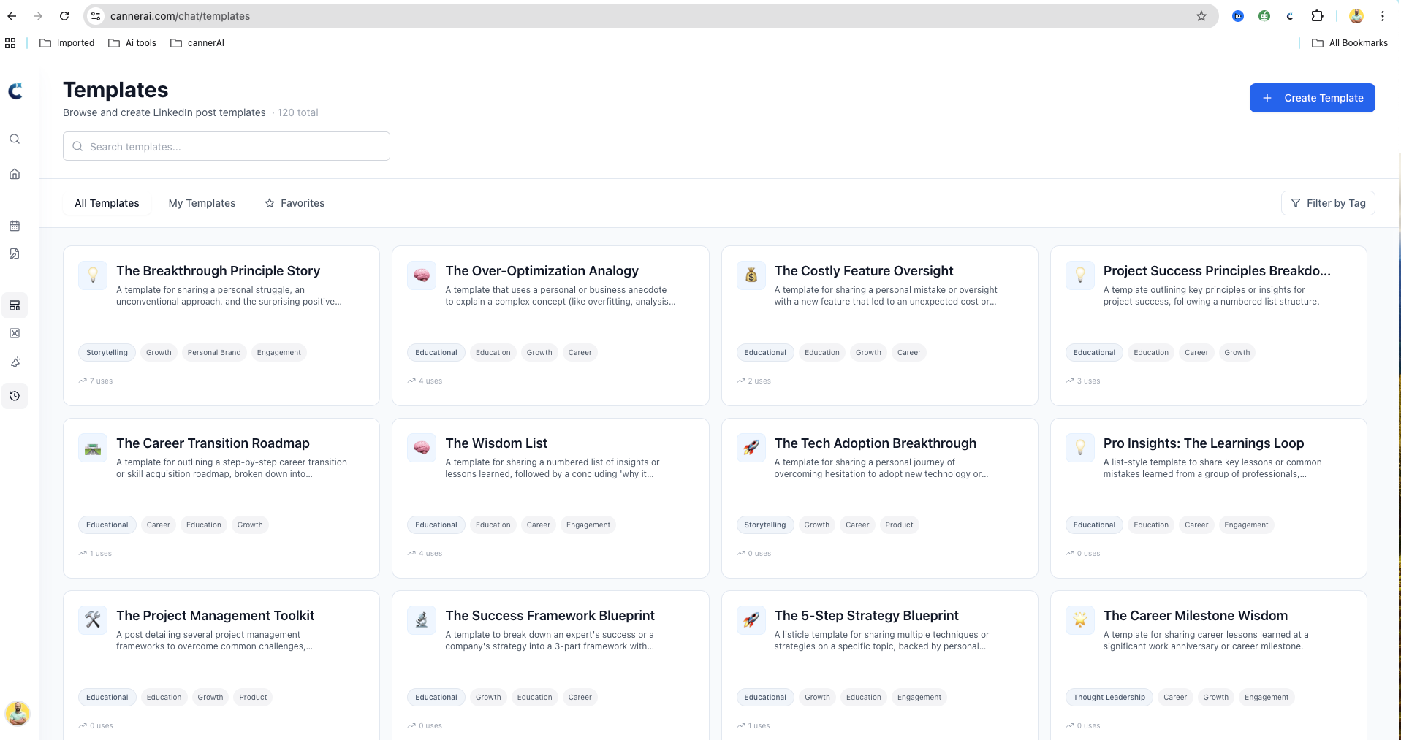Expand the browser extensions puzzle menu
The image size is (1401, 740).
point(1318,15)
